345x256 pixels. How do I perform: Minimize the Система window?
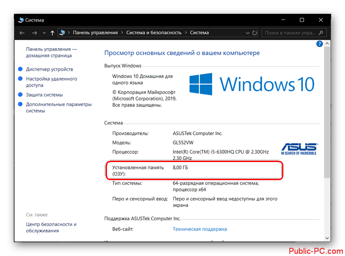(283, 20)
